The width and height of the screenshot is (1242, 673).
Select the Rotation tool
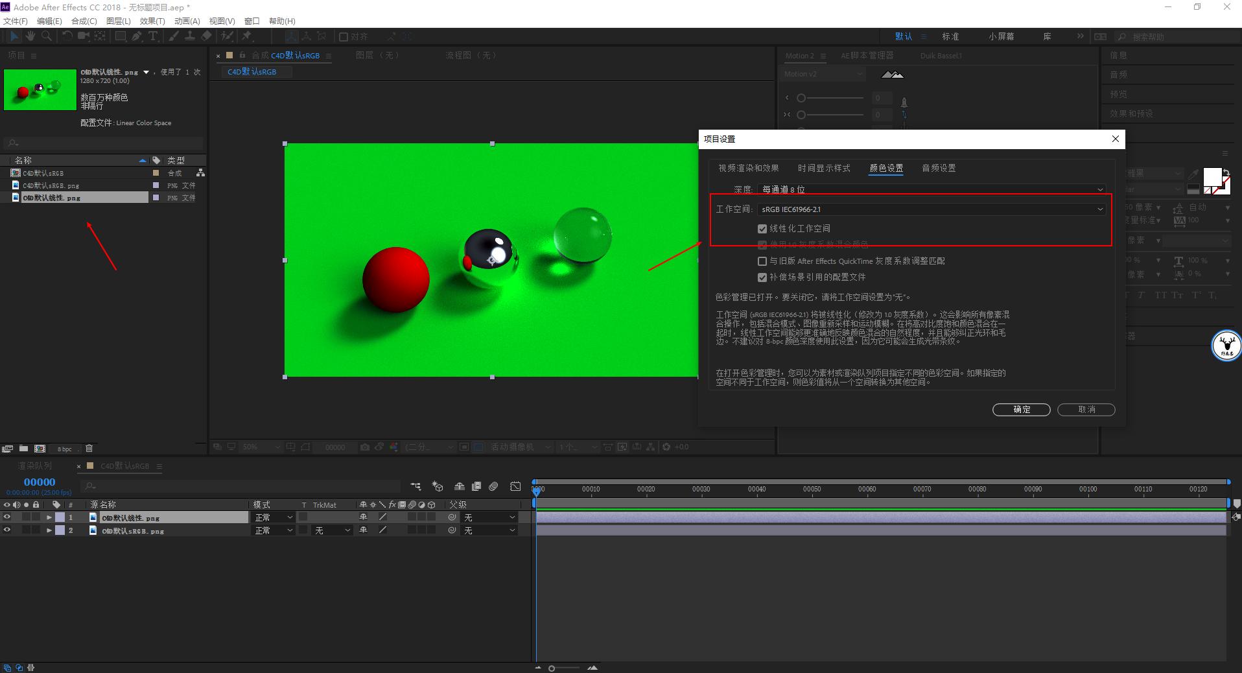pos(67,36)
